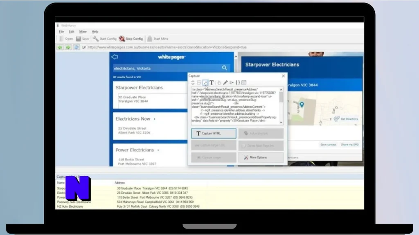Click the HTML box scroll up arrow
Viewport: 419px width, 235px height.
281,90
